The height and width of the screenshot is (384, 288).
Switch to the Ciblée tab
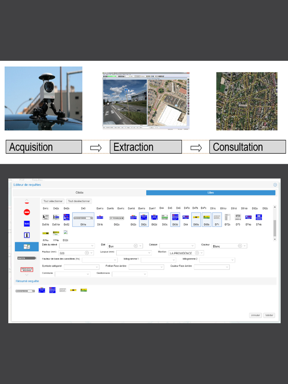(x=79, y=193)
